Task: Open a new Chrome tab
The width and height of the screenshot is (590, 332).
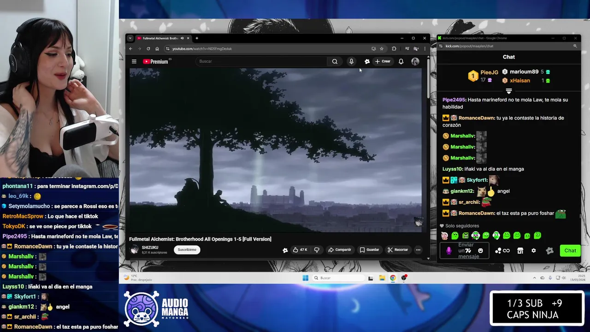Action: pos(197,38)
